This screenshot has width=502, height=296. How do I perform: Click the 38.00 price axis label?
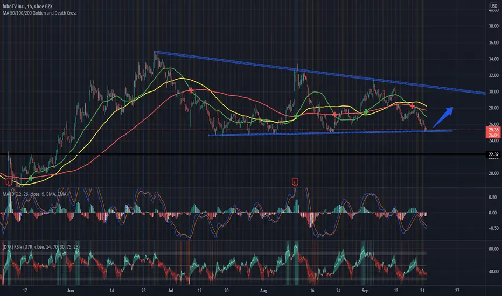click(x=494, y=26)
